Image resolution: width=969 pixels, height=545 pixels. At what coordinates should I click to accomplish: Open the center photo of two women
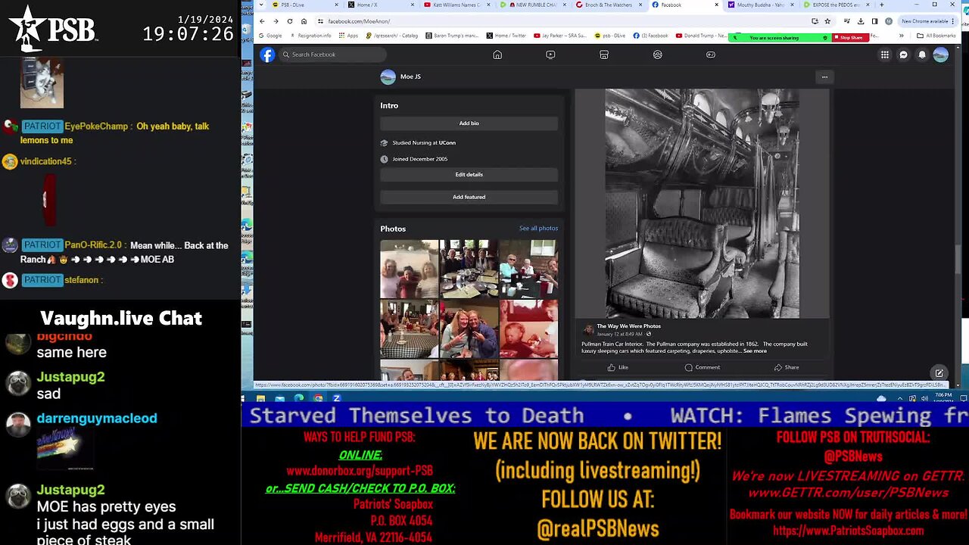coord(469,329)
